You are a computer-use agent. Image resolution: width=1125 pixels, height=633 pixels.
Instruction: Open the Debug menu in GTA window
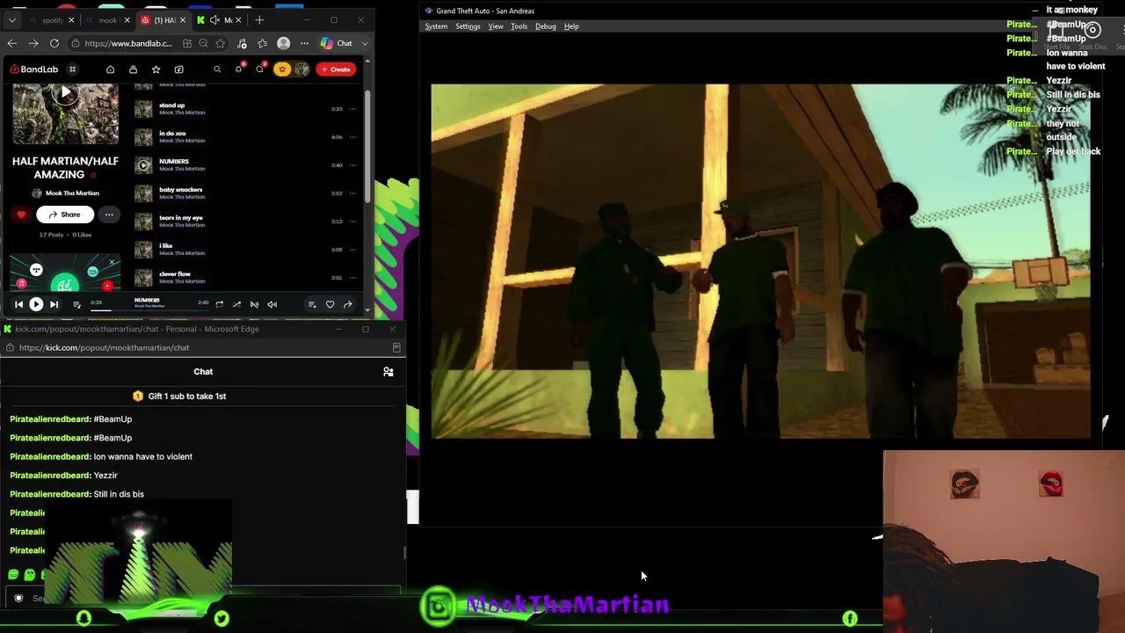point(546,26)
